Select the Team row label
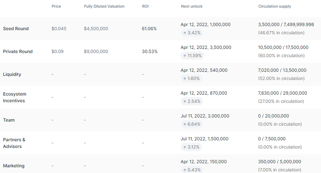The width and height of the screenshot is (321, 173). [9, 120]
